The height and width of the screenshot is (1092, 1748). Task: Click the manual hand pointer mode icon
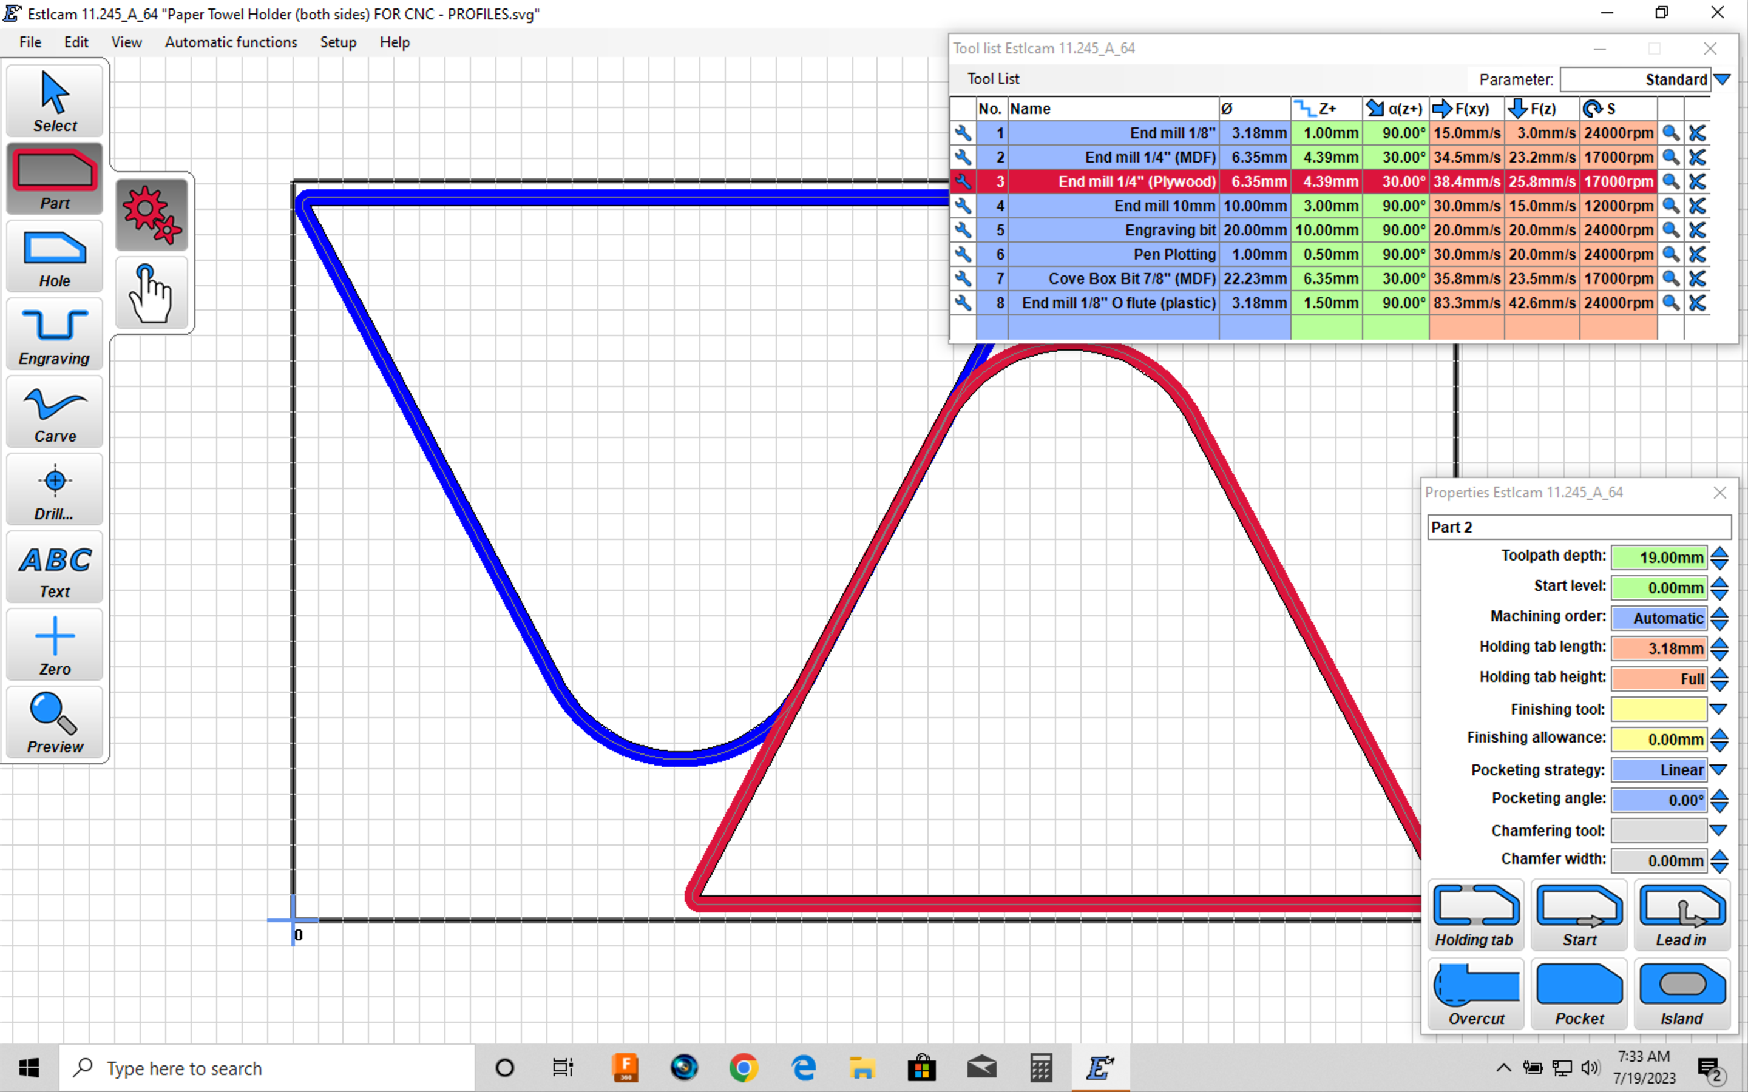152,293
